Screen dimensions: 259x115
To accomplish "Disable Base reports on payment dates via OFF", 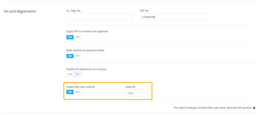I will (x=78, y=56).
